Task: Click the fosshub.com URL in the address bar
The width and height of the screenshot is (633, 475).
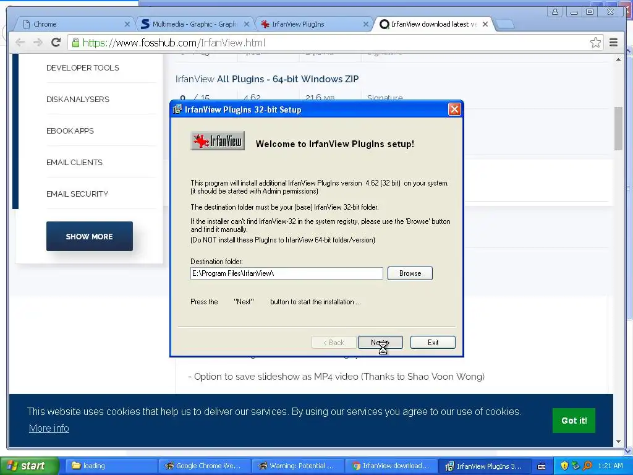Action: point(174,43)
